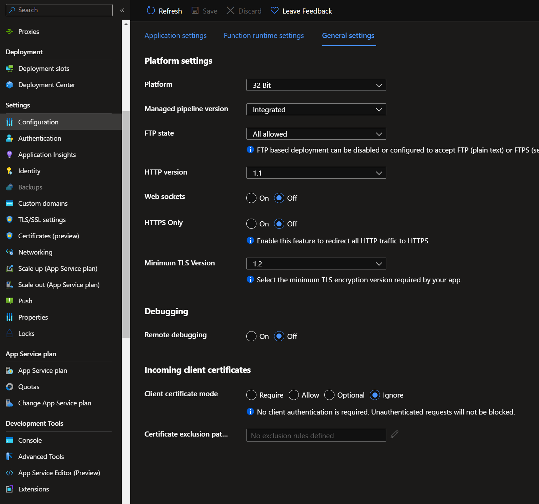Collapse the sidebar with double chevron
The height and width of the screenshot is (504, 539).
coord(122,10)
